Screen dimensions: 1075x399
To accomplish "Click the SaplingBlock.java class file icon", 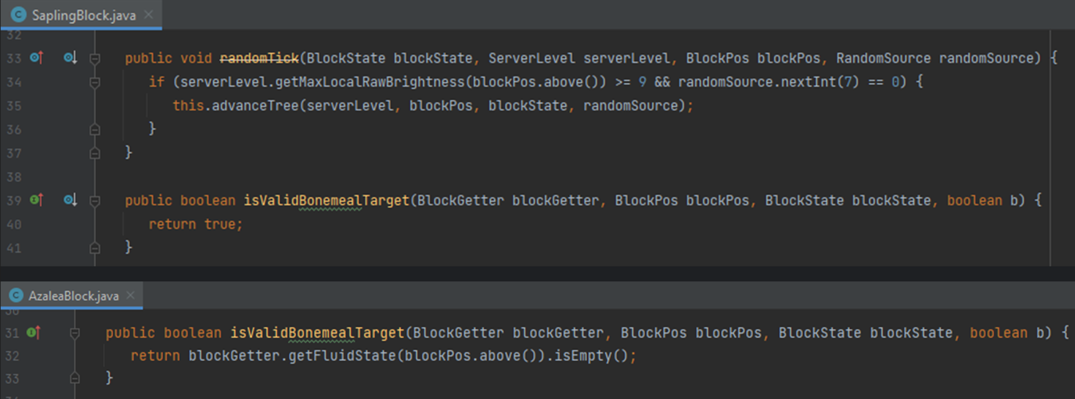I will point(19,15).
